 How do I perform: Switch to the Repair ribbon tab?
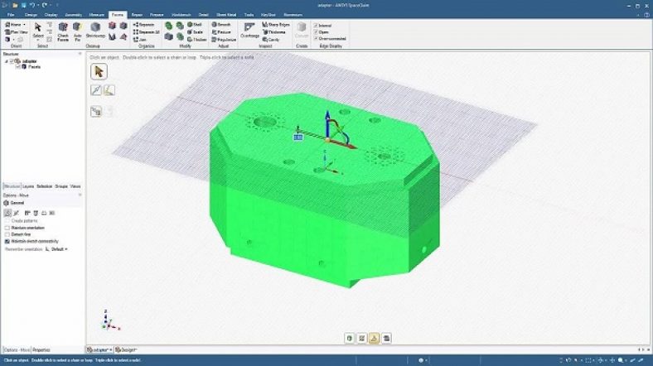pyautogui.click(x=137, y=15)
